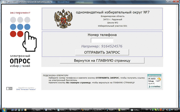Viewport: 180px width, 112px height.
Task: Click the pointing hand logo icon
Action: tap(29, 40)
